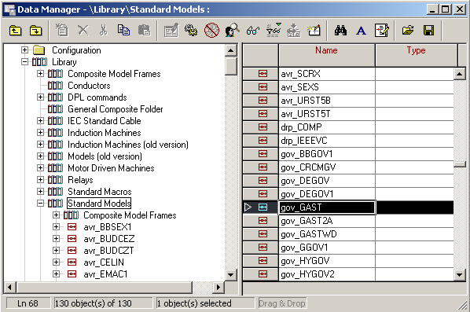This screenshot has width=470, height=312.
Task: Expand the avr_CELIN tree node
Action: pos(56,262)
